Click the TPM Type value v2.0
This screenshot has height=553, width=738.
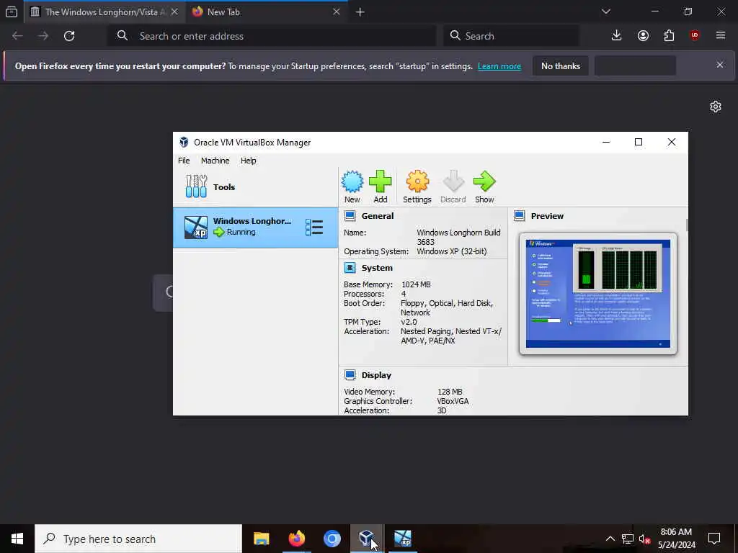coord(409,322)
